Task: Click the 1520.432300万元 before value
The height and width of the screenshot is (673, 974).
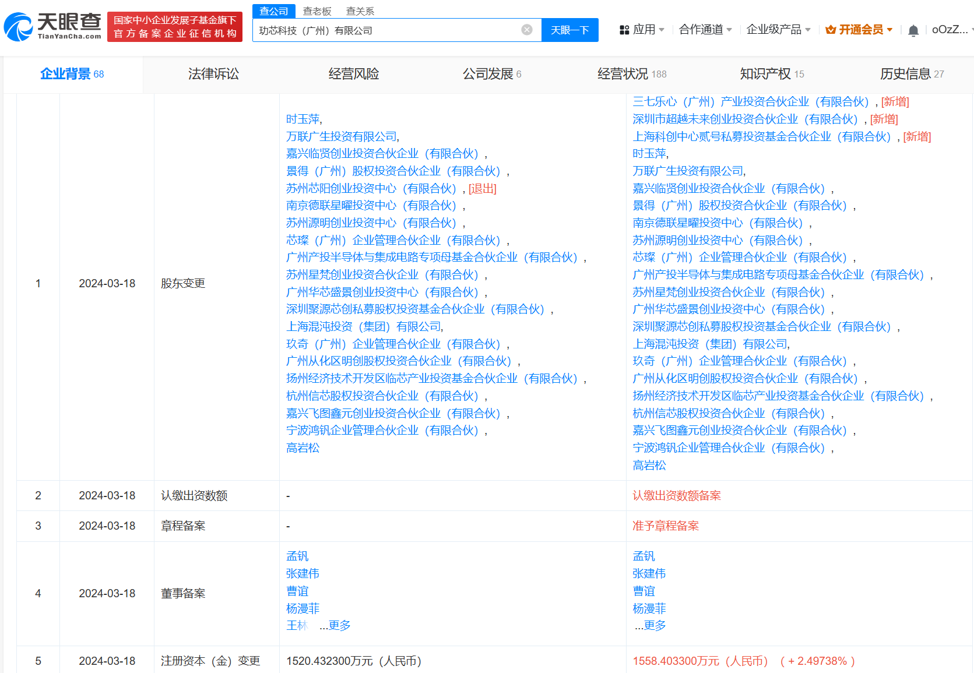Action: point(354,661)
